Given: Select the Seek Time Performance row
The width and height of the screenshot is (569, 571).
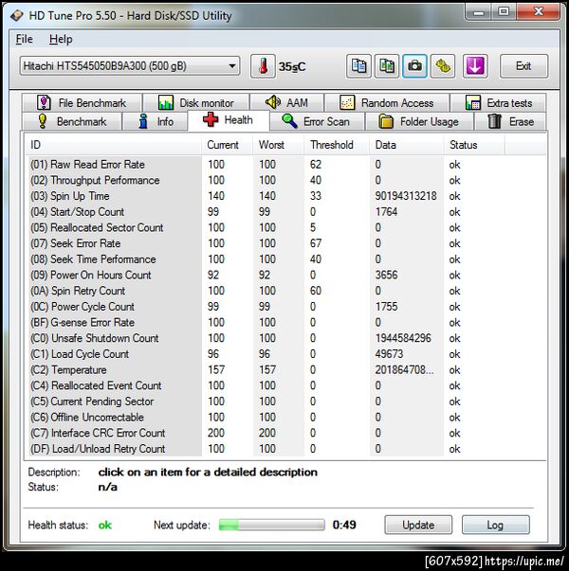Looking at the screenshot, I should tap(285, 259).
